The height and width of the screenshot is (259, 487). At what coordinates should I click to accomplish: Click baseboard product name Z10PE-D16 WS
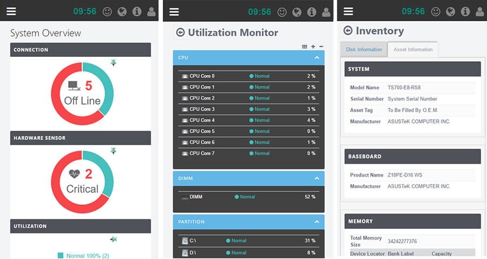405,175
